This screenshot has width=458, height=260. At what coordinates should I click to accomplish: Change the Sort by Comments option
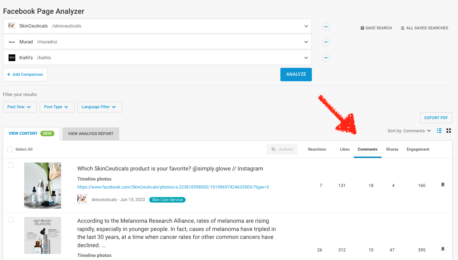point(409,130)
